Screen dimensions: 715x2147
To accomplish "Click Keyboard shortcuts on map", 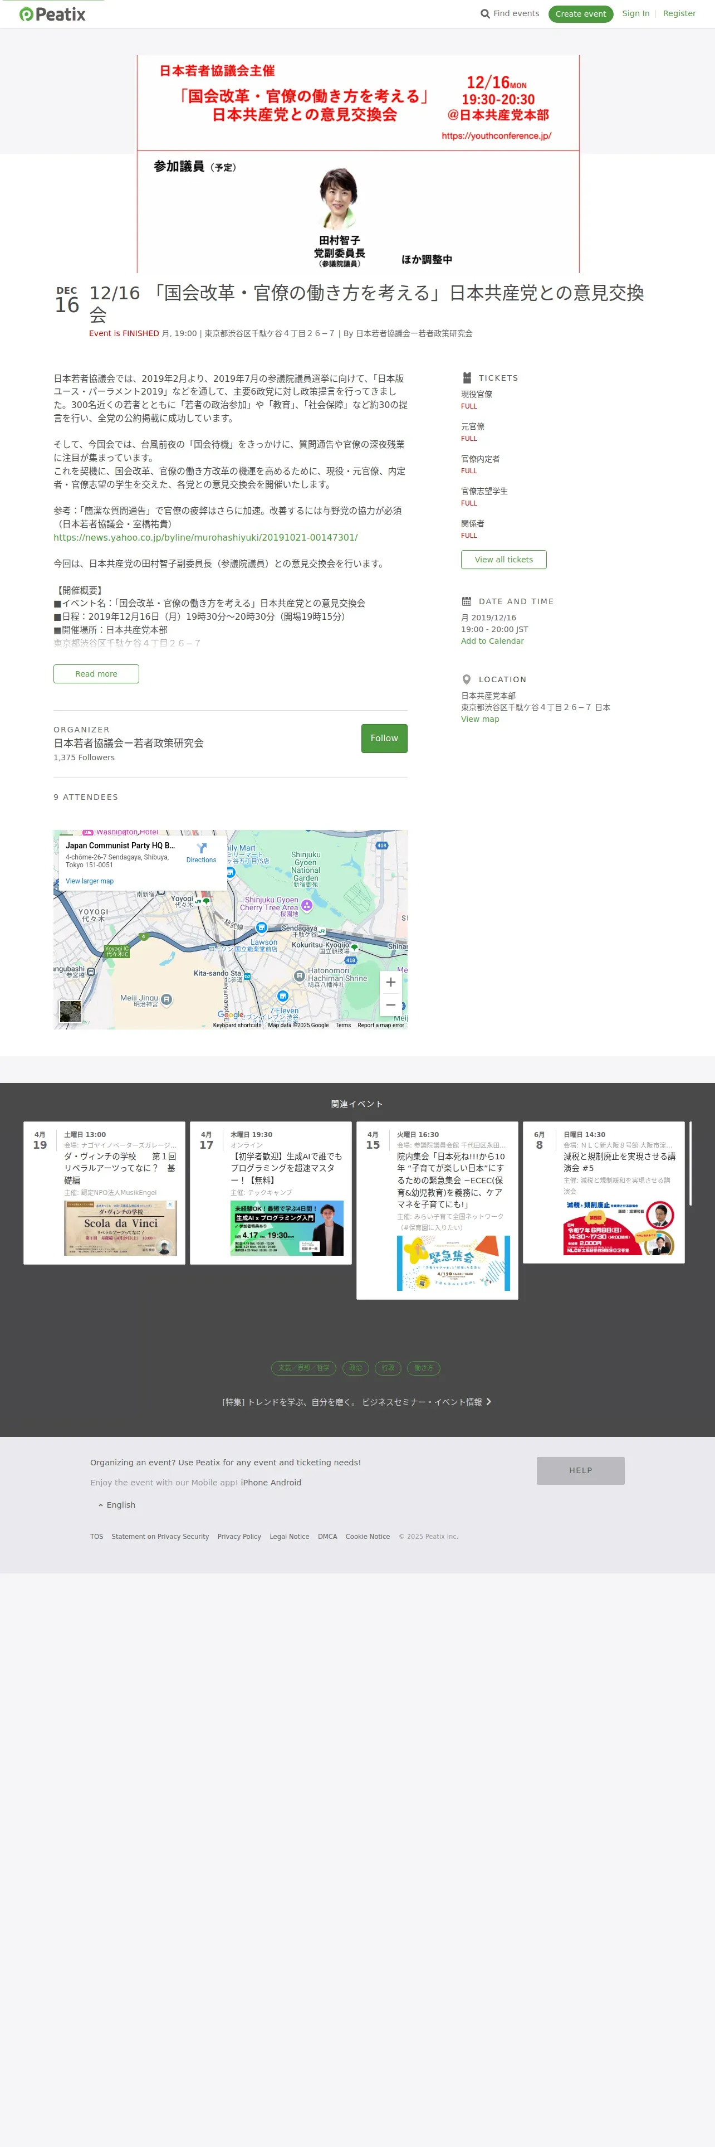I will [x=237, y=1025].
